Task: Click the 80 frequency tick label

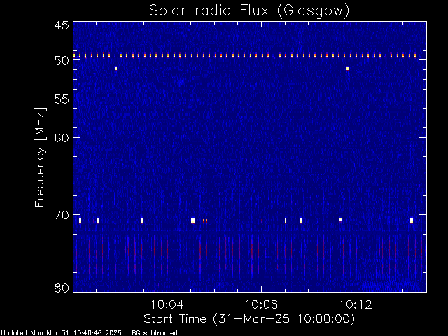Action: pos(62,288)
